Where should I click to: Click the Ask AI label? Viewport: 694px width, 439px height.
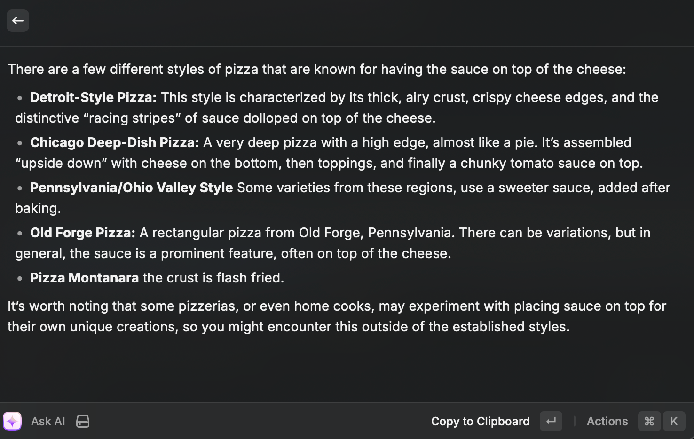coord(48,421)
